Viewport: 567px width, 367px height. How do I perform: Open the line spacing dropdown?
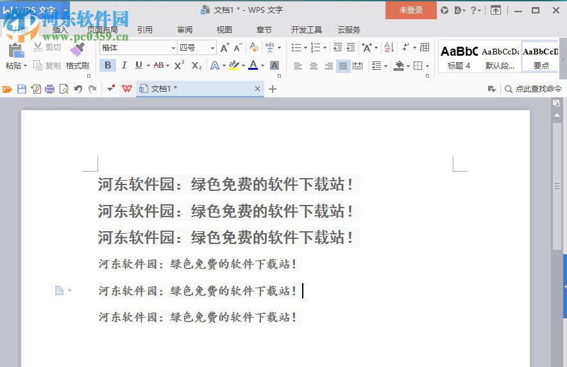[x=380, y=66]
